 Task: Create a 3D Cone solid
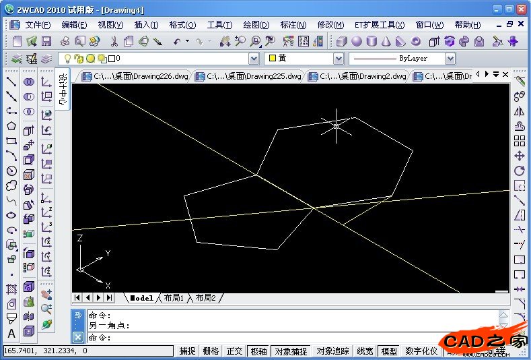click(x=386, y=41)
